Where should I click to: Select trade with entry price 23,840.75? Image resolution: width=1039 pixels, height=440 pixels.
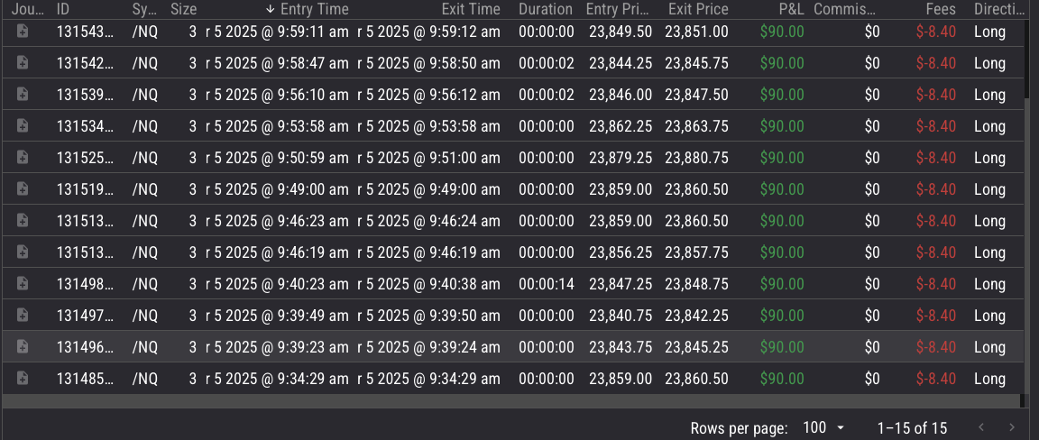tap(513, 315)
